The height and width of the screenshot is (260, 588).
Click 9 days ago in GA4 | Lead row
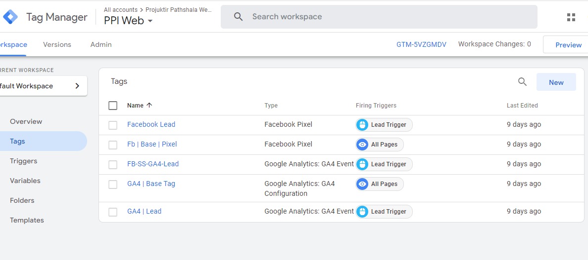tap(524, 212)
